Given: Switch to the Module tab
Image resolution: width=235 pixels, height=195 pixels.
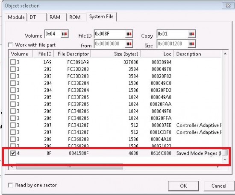Looking at the screenshot, I should point(16,17).
